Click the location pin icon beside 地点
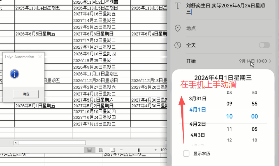 (x=178, y=28)
